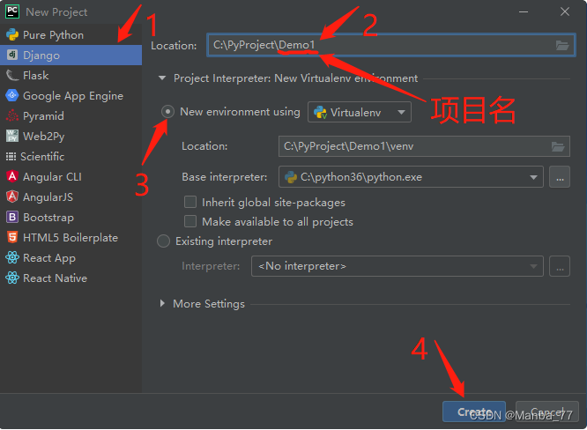Click the PyCharm logo in title bar
The height and width of the screenshot is (430, 587).
click(12, 11)
